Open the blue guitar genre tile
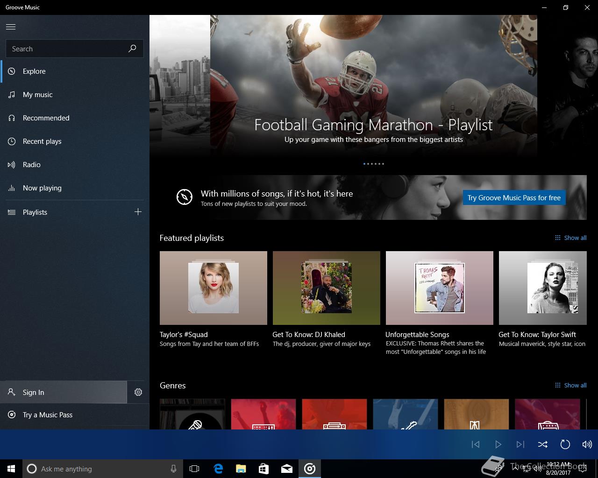 [x=406, y=414]
